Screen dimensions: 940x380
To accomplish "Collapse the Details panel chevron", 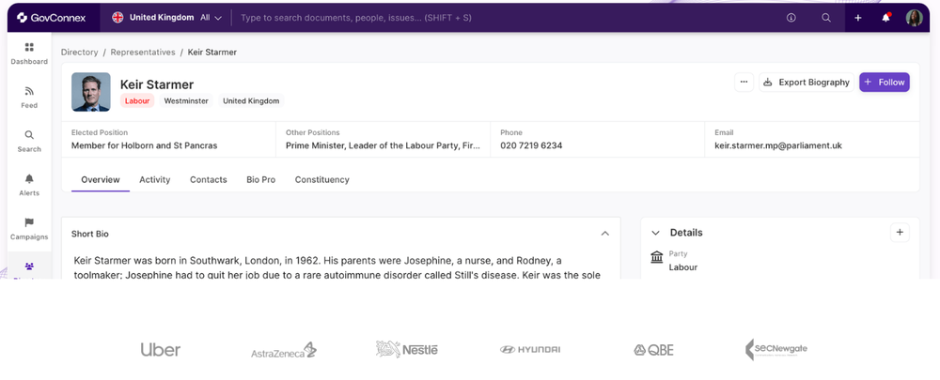I will (655, 232).
